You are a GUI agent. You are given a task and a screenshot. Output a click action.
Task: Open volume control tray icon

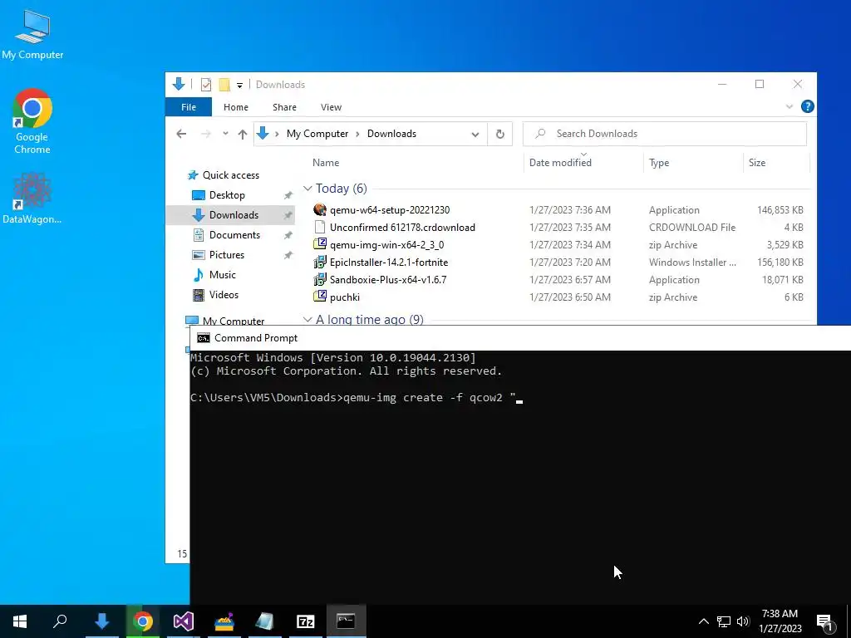pyautogui.click(x=742, y=621)
